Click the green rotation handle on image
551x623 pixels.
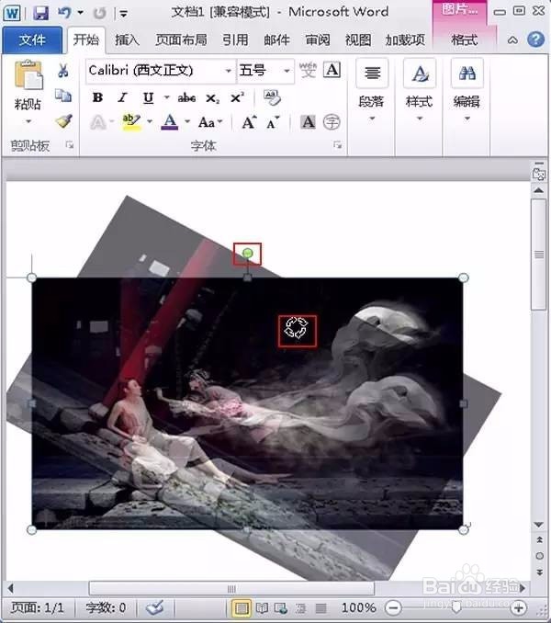[x=247, y=253]
